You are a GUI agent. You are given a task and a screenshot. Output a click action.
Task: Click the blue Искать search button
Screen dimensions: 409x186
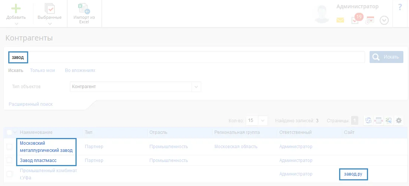(386, 57)
